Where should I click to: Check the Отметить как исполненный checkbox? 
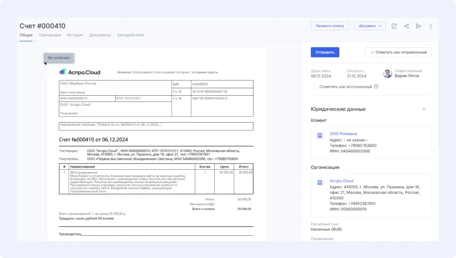[x=314, y=87]
